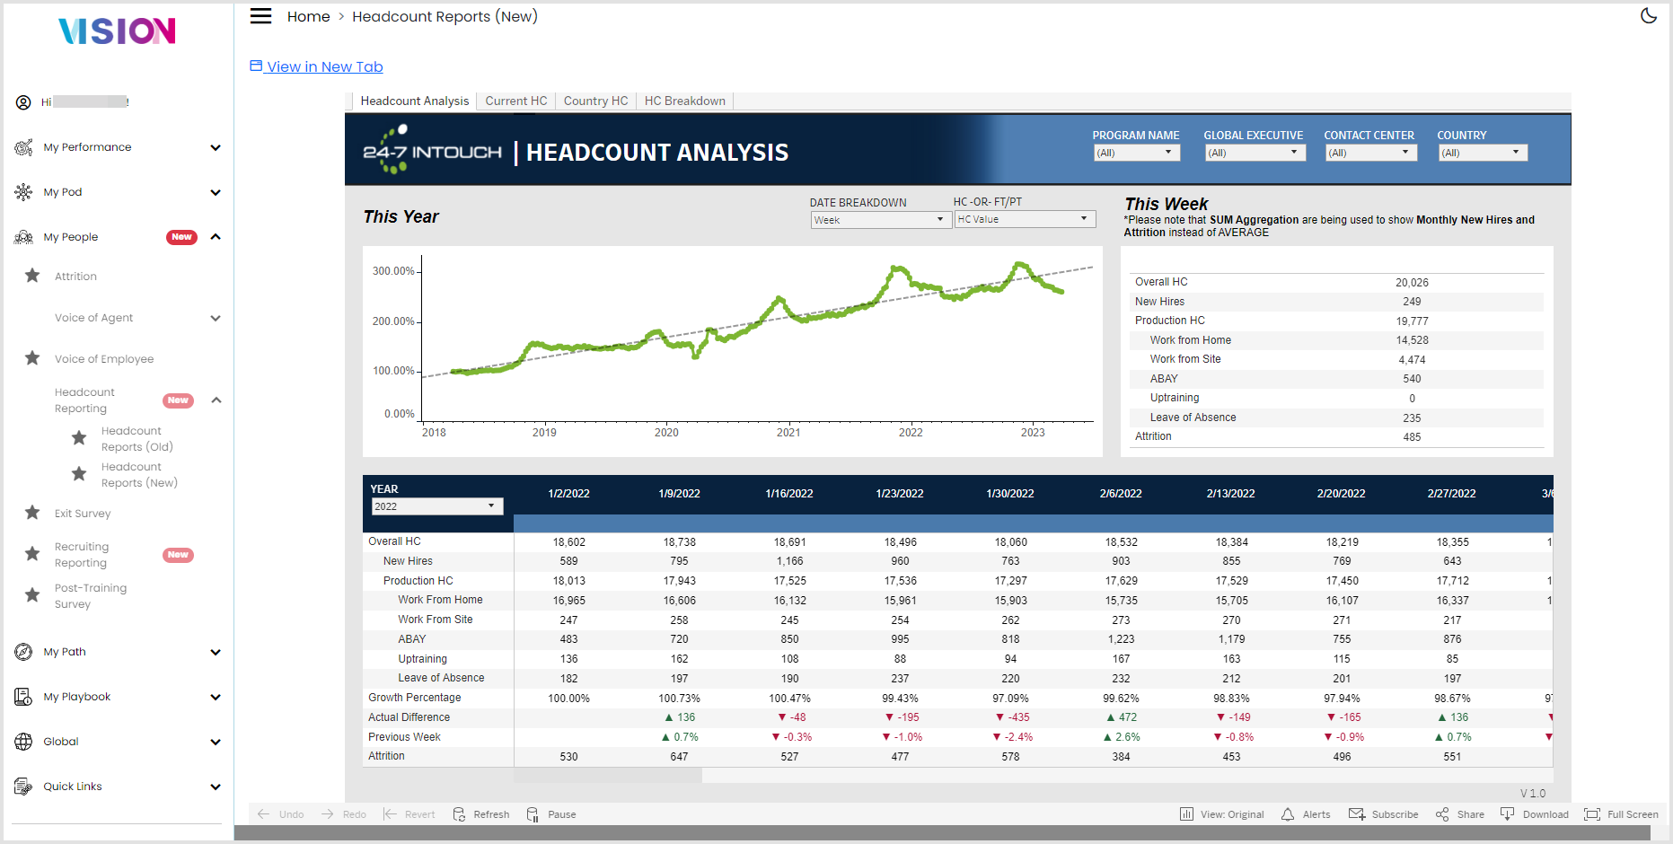Image resolution: width=1673 pixels, height=844 pixels.
Task: Toggle dark mode moon icon
Action: 1649,16
